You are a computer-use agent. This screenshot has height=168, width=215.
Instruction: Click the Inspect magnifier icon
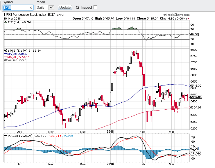tap(78, 8)
